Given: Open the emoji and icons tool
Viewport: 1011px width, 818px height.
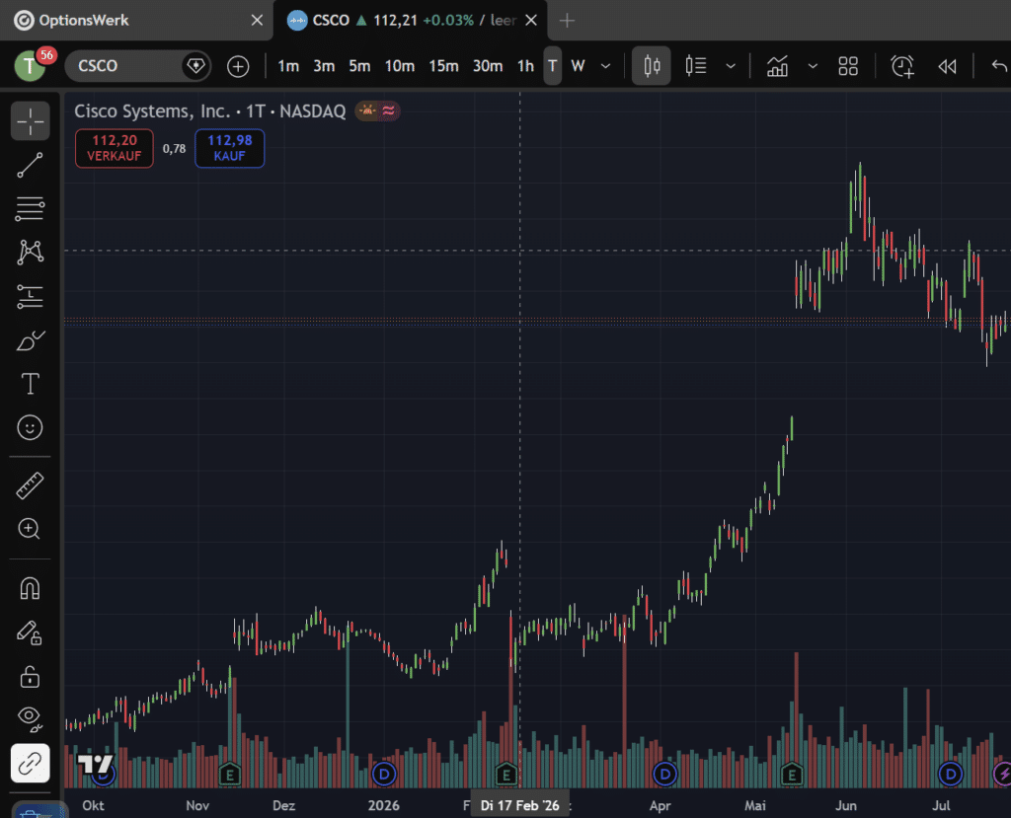Looking at the screenshot, I should coord(30,427).
